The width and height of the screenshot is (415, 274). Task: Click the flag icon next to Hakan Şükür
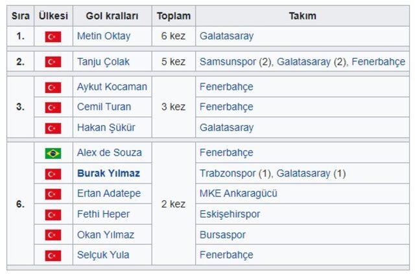pos(53,128)
